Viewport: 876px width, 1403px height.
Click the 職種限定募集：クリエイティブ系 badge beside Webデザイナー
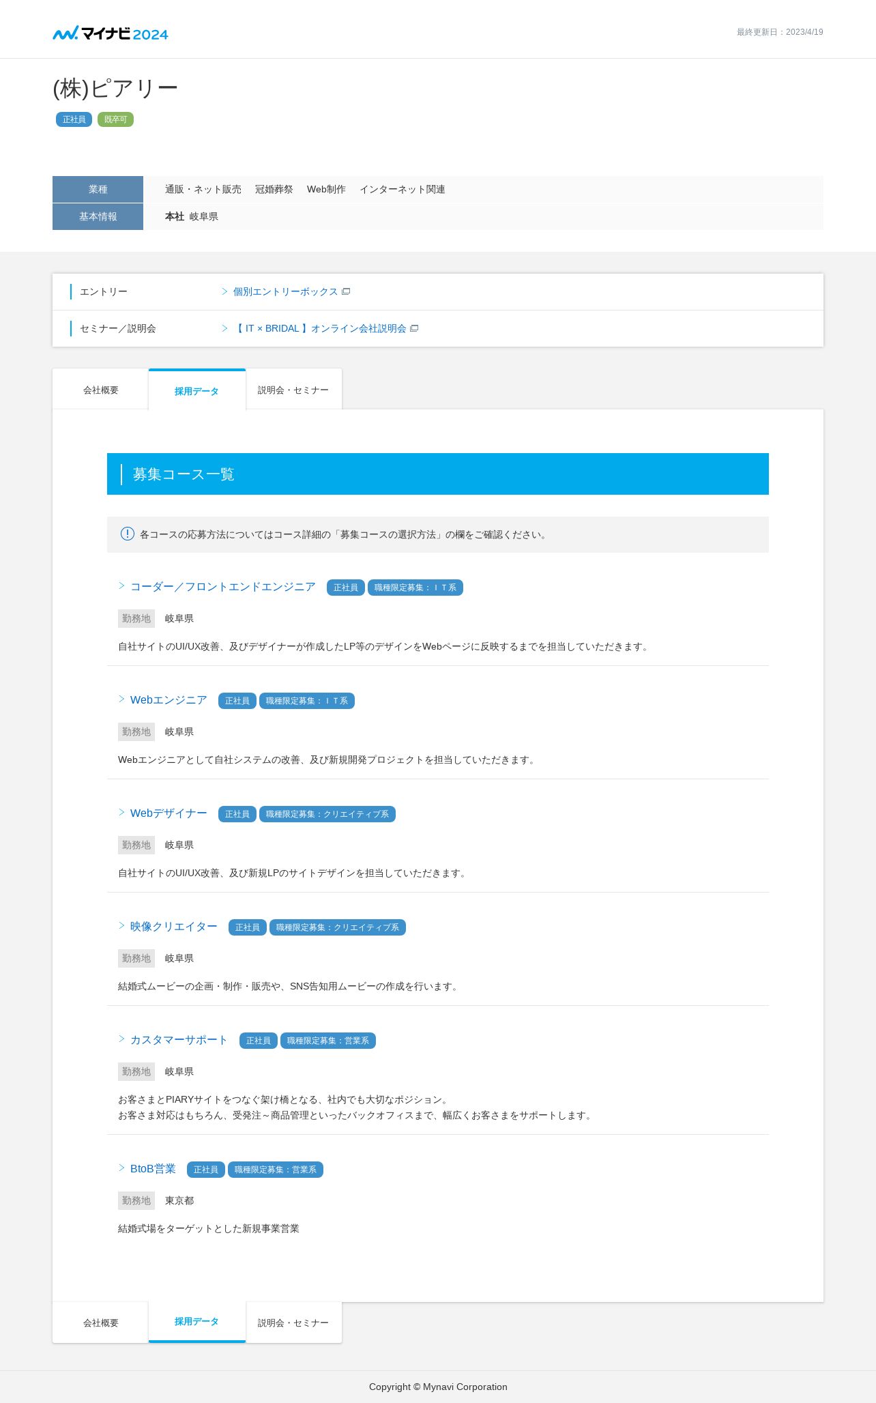point(327,814)
